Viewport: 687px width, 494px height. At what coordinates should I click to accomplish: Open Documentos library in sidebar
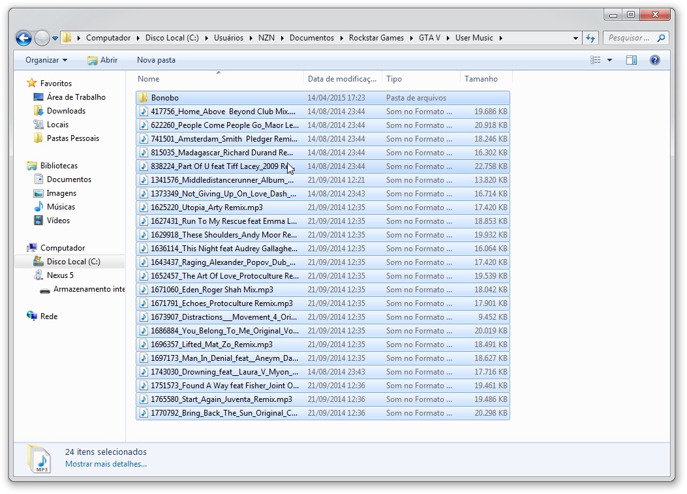pyautogui.click(x=69, y=179)
